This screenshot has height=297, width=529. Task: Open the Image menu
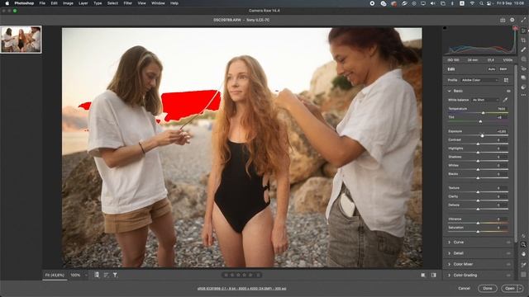68,3
